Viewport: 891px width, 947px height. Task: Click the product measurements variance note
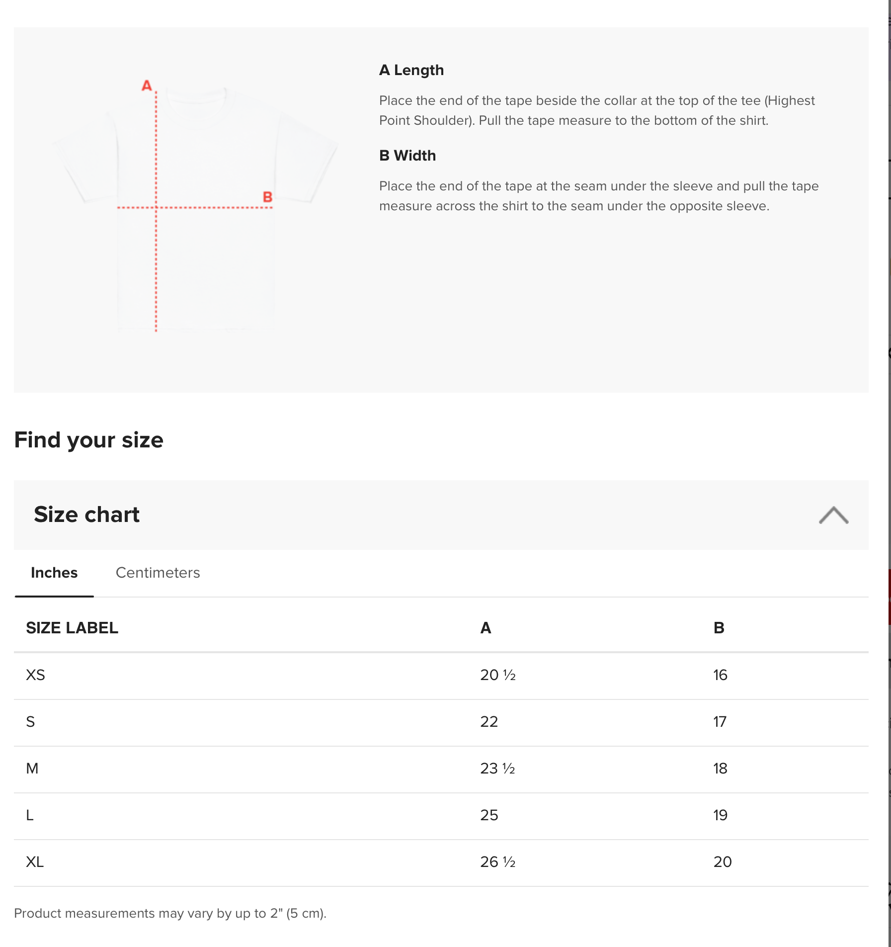click(170, 913)
